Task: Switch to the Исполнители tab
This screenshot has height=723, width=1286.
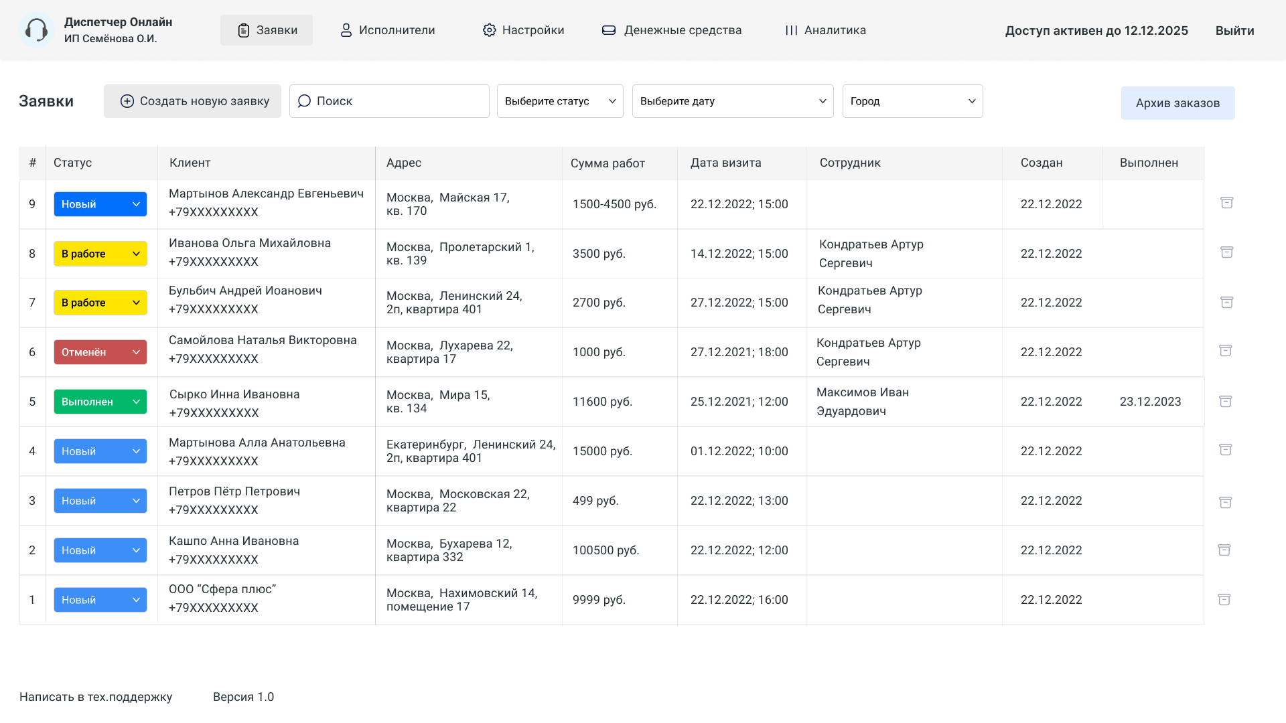Action: coord(387,30)
